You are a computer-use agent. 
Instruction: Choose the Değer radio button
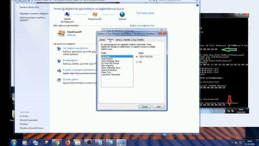click(137, 57)
